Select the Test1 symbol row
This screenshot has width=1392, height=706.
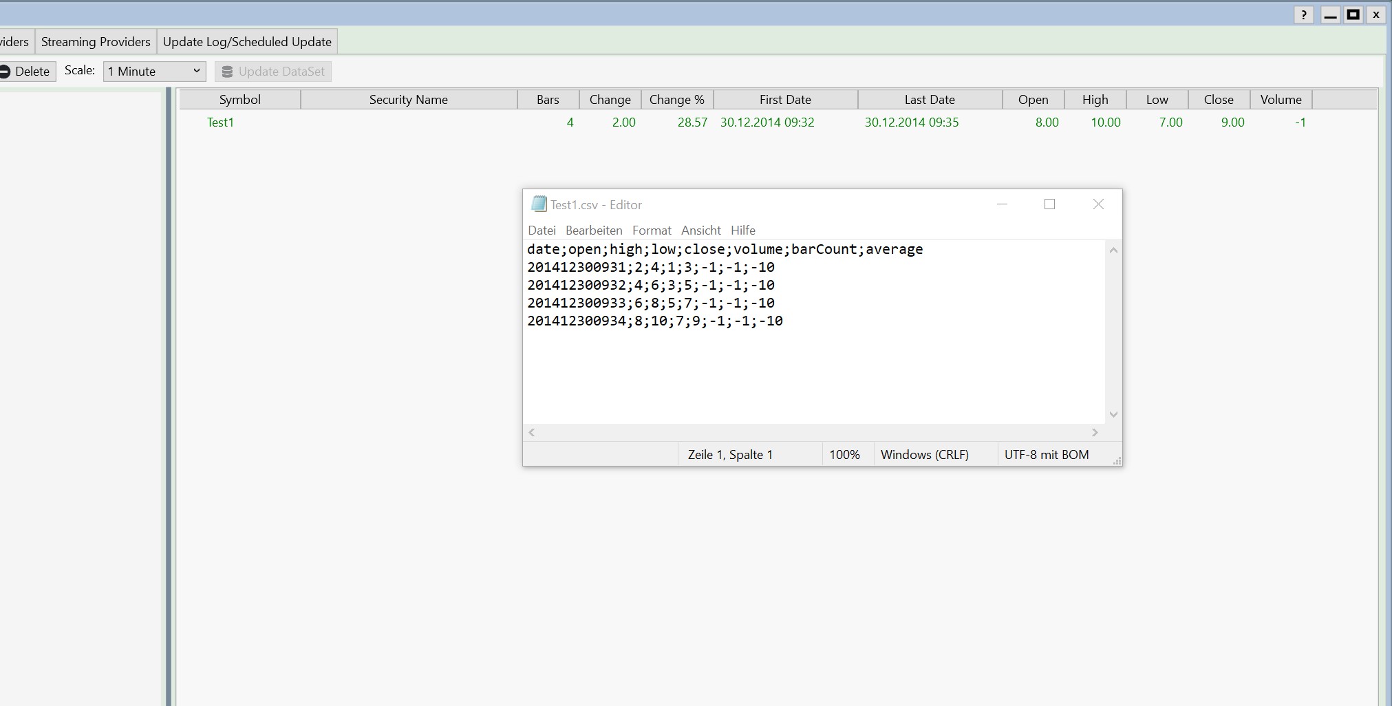click(x=220, y=122)
